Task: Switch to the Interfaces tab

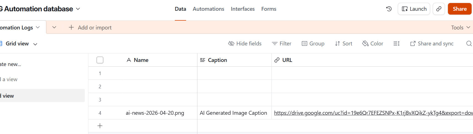Action: (243, 9)
